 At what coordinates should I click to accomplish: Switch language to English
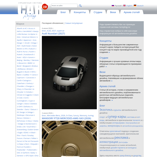point(129,6)
